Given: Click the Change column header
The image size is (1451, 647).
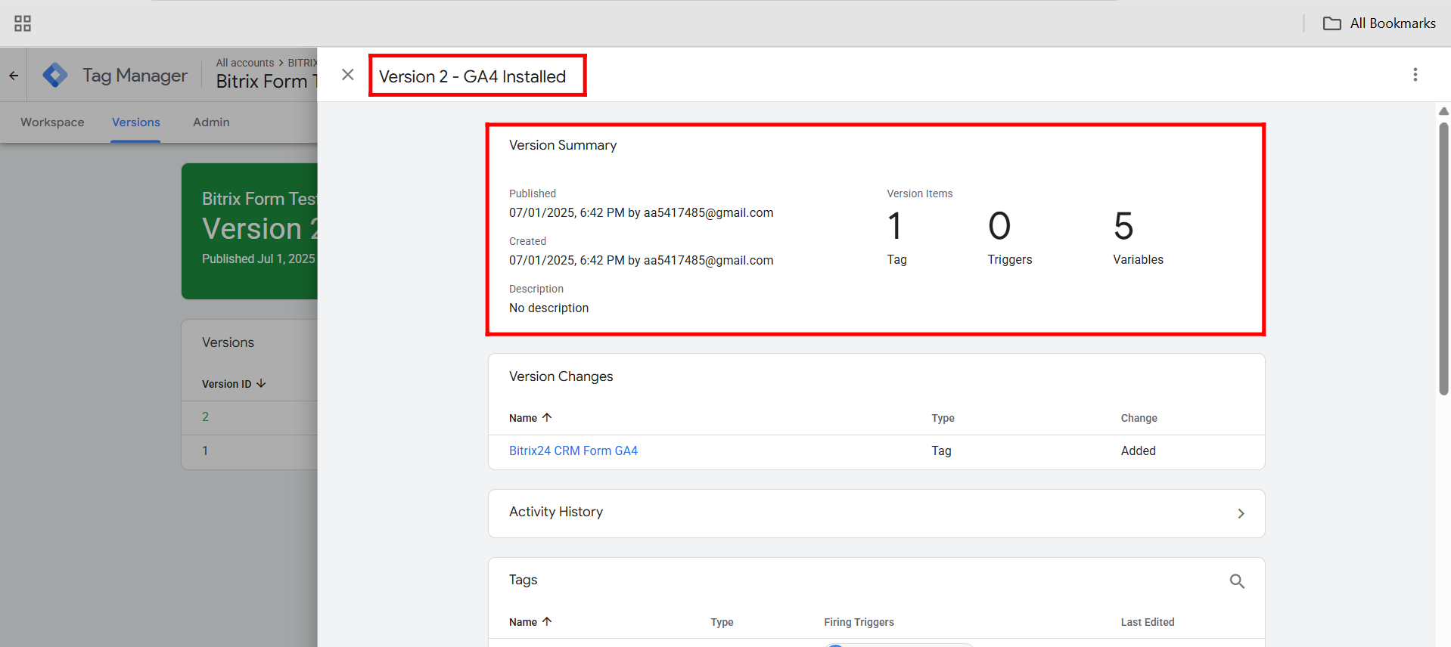Looking at the screenshot, I should 1139,418.
